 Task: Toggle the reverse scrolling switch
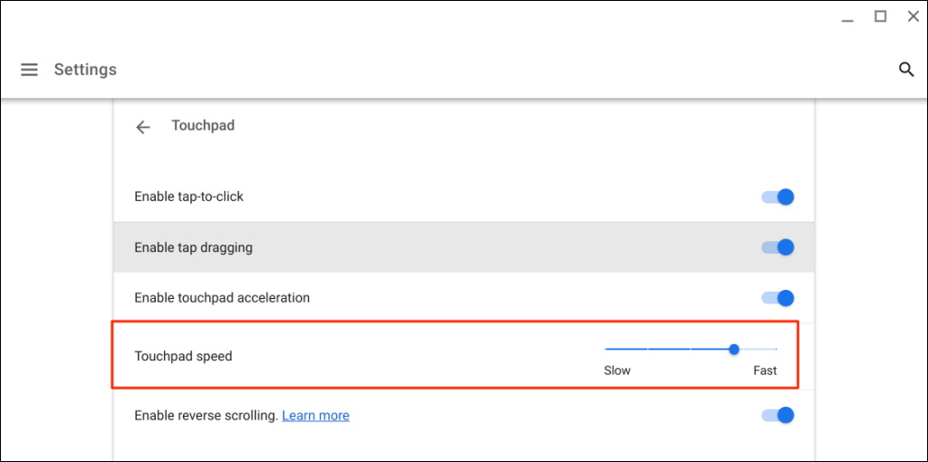(x=778, y=416)
